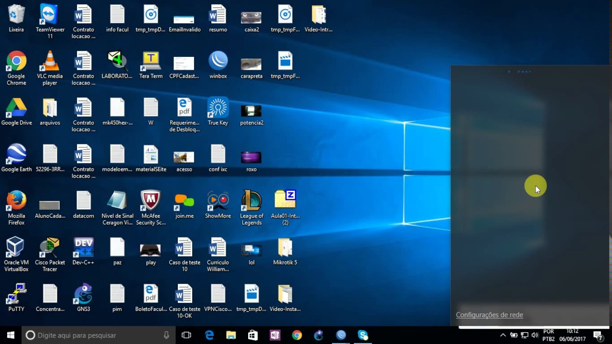Select the Video-Insta... folder
This screenshot has width=612, height=344.
pos(285,298)
